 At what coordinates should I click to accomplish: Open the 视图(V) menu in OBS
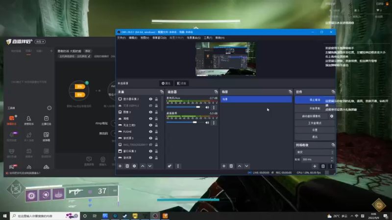tap(145, 38)
